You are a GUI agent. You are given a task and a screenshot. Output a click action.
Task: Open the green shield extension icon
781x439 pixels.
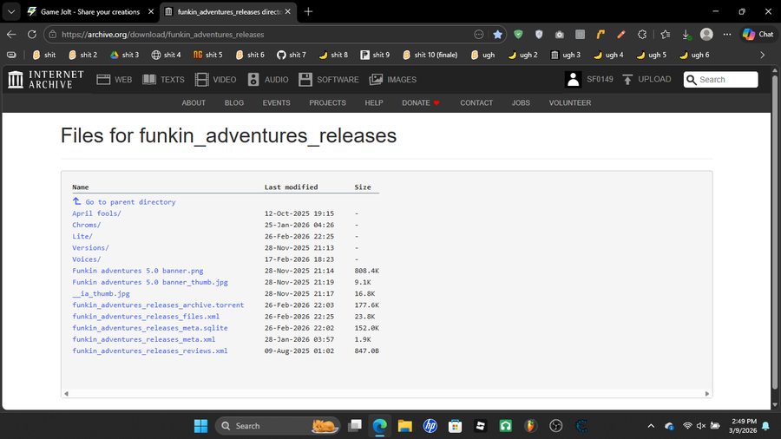518,35
